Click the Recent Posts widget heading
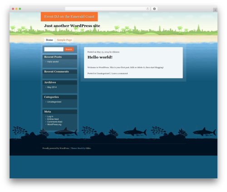This screenshot has height=192, width=227. point(53,57)
